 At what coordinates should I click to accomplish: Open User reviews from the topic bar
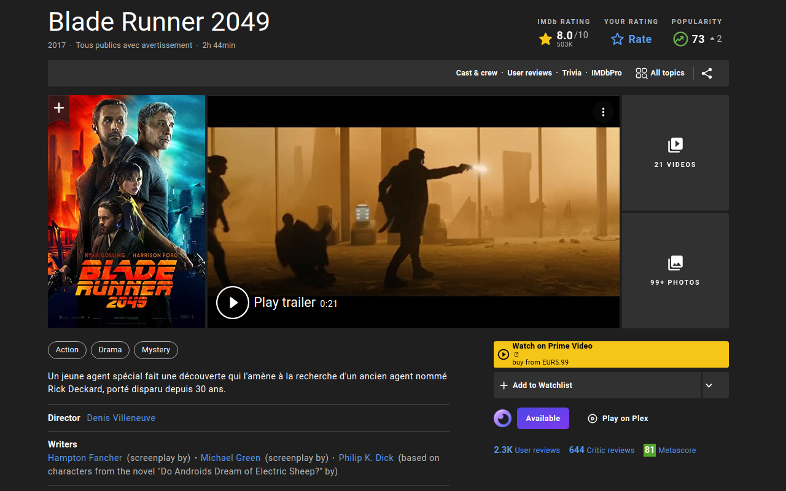[529, 73]
